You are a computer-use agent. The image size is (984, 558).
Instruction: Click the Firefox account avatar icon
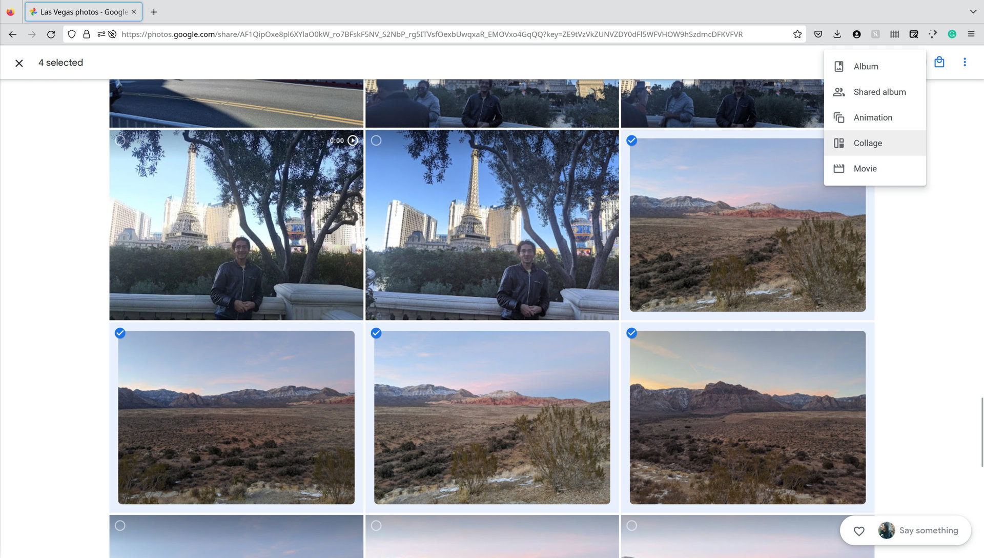(856, 34)
